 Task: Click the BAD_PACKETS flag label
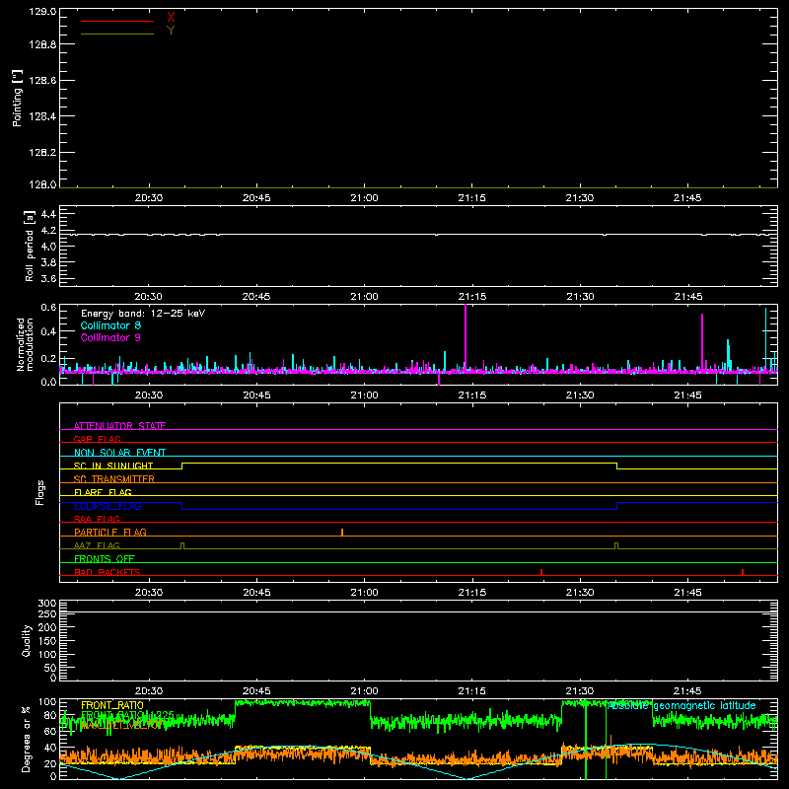click(x=108, y=572)
